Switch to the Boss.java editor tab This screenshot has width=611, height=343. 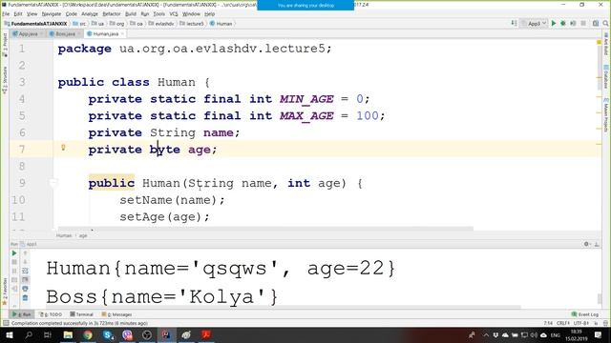point(65,34)
